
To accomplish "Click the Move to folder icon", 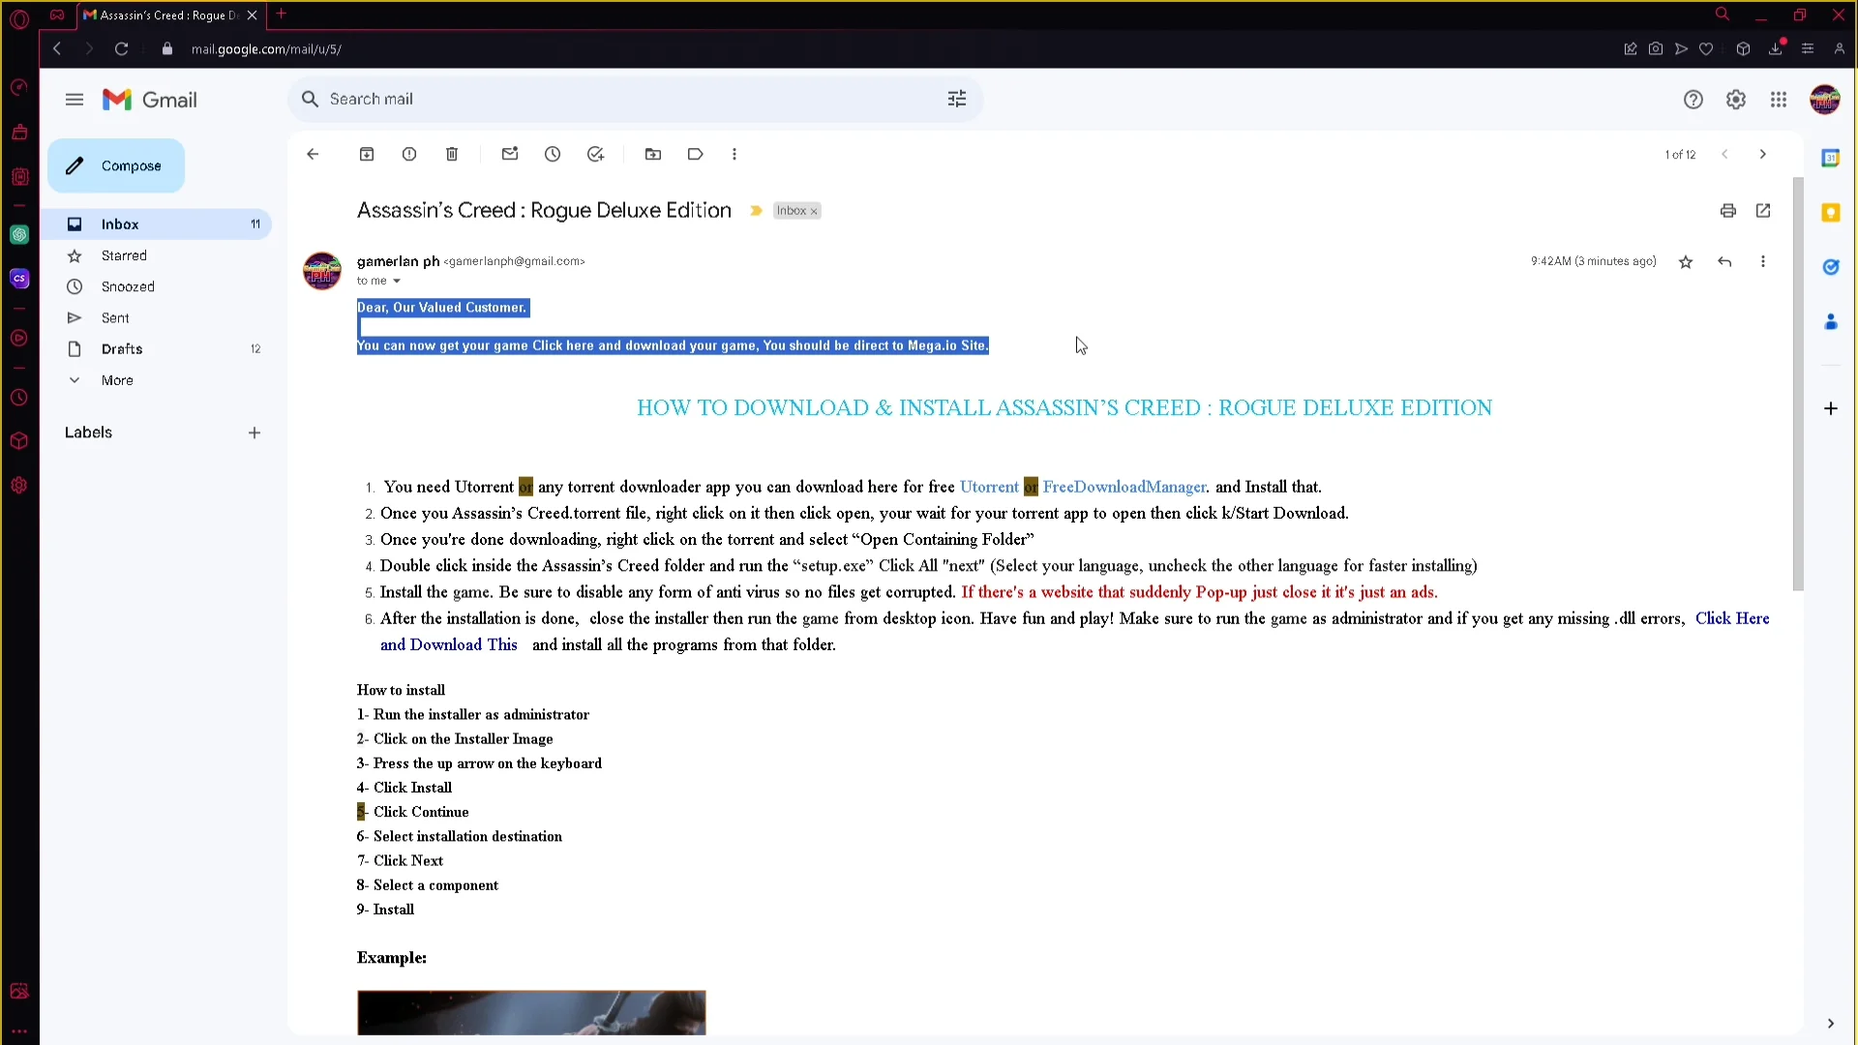I will tap(653, 155).
